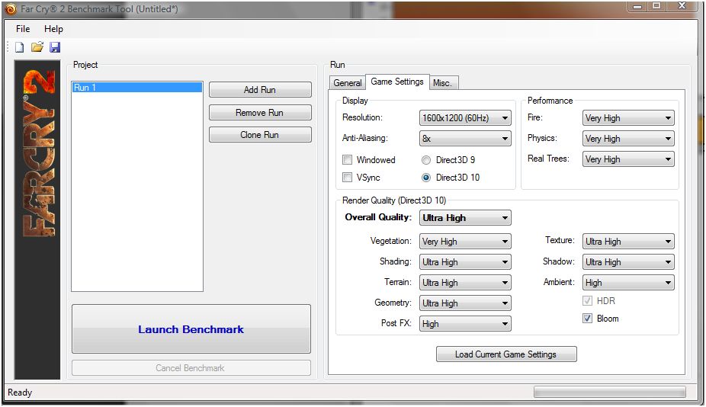Switch to the Misc. tab
Viewport: 706px width, 407px height.
(444, 83)
